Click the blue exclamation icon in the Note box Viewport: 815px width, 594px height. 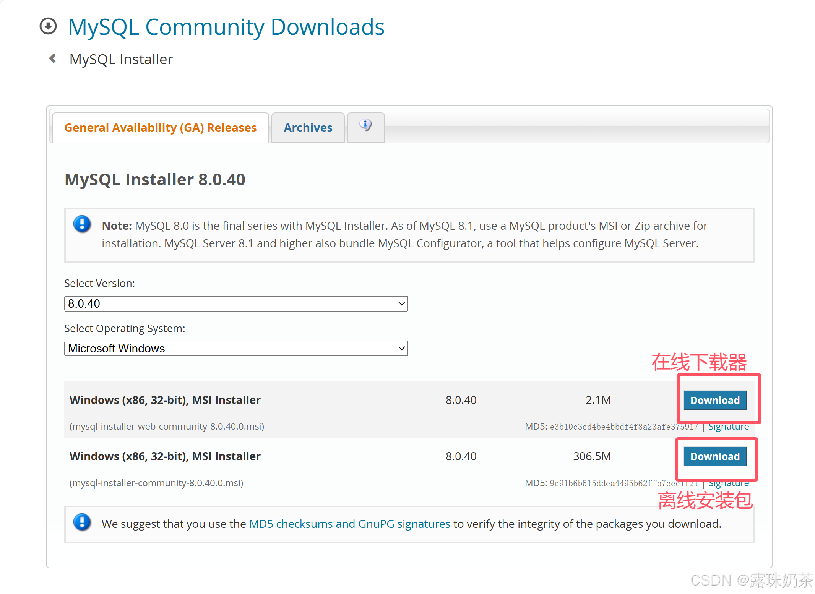82,224
